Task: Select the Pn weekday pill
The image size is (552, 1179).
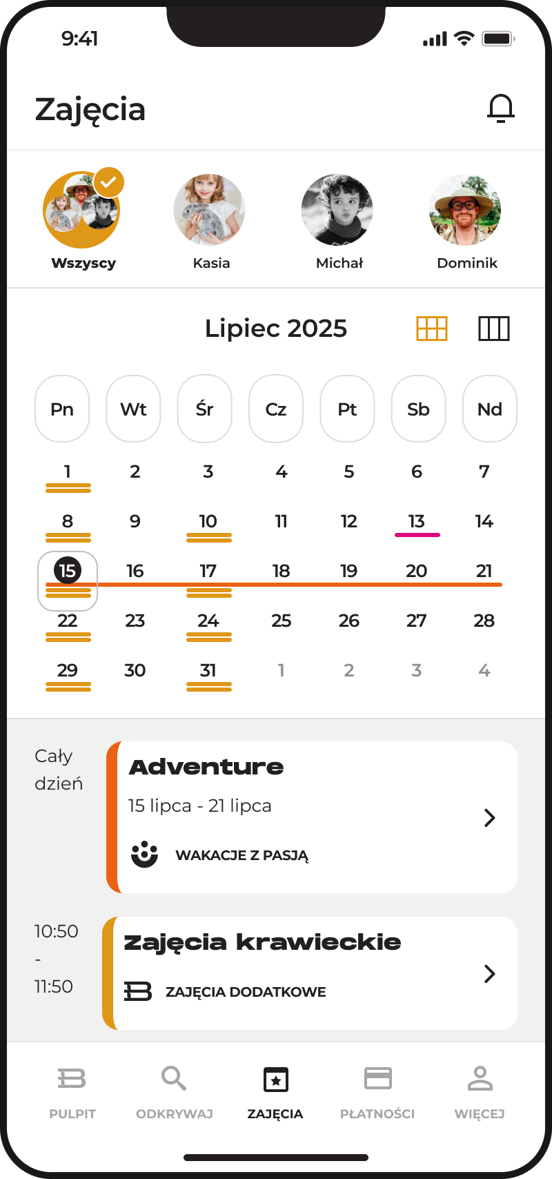Action: (x=62, y=409)
